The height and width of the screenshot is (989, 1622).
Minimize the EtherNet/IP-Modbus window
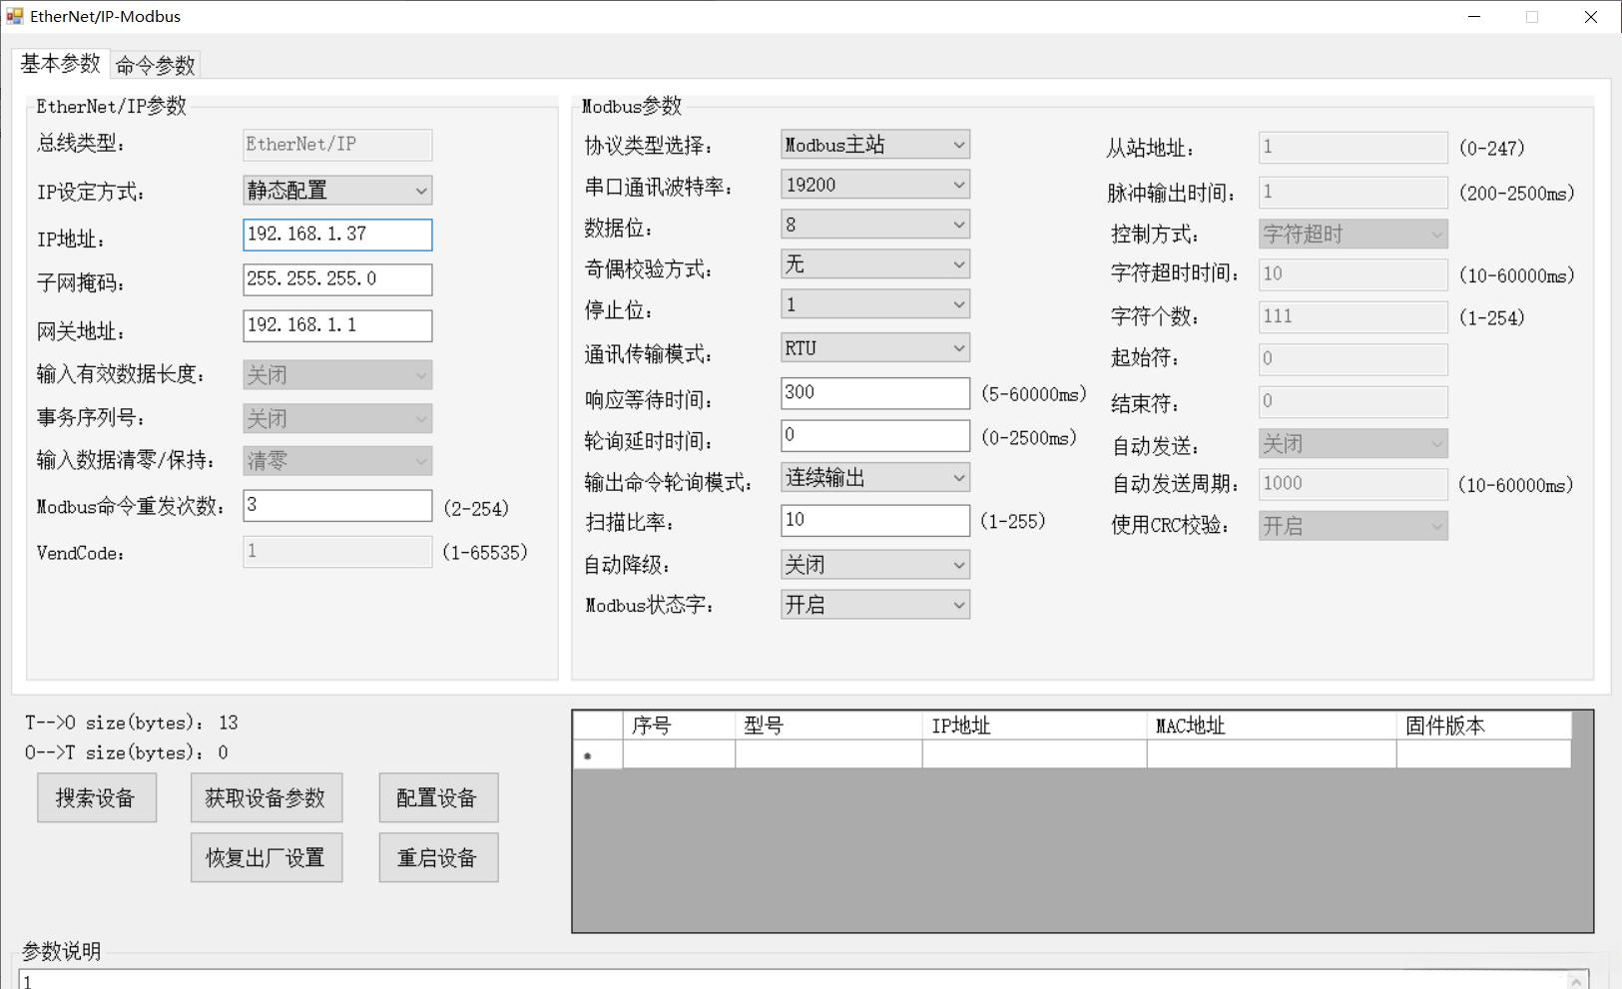click(x=1474, y=17)
